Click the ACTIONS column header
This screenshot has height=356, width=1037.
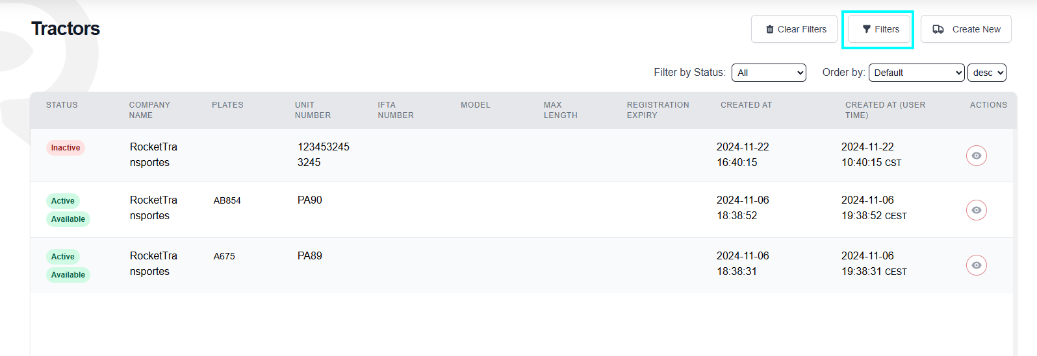click(988, 105)
